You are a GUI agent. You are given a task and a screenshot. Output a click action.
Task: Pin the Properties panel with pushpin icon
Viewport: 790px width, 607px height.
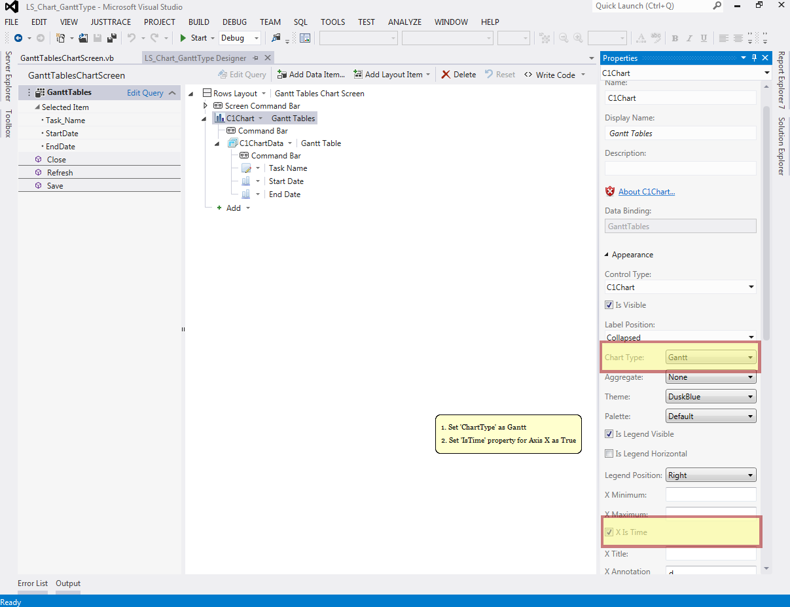pos(755,58)
